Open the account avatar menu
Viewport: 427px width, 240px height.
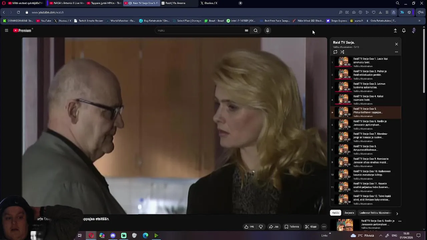[414, 30]
